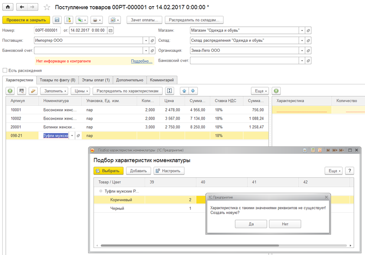Click the Home icon in the header
The width and height of the screenshot is (365, 255).
[x=8, y=7]
